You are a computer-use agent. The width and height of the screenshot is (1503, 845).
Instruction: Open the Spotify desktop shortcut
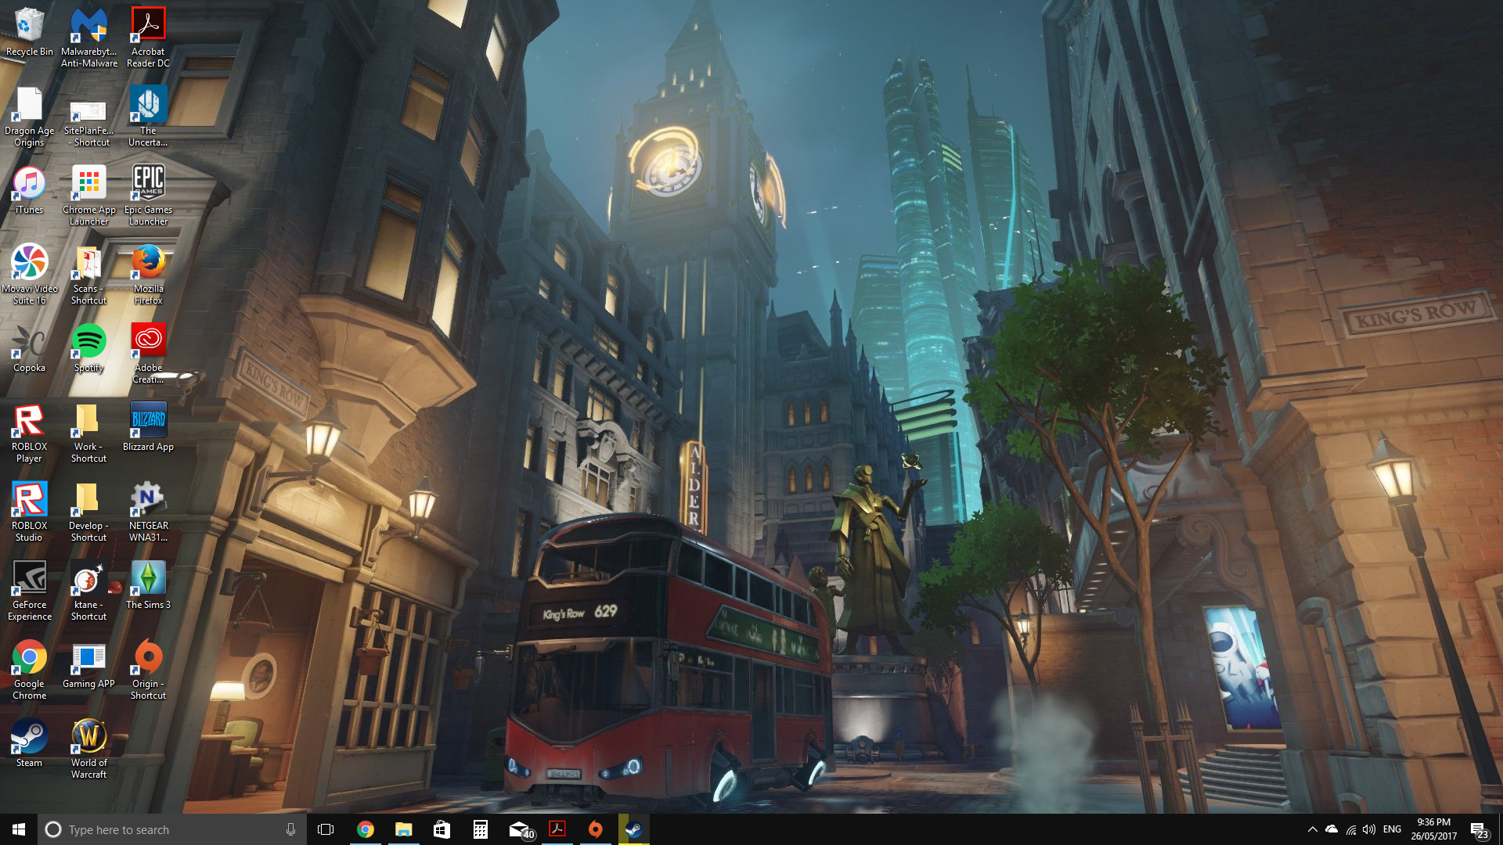tap(88, 342)
